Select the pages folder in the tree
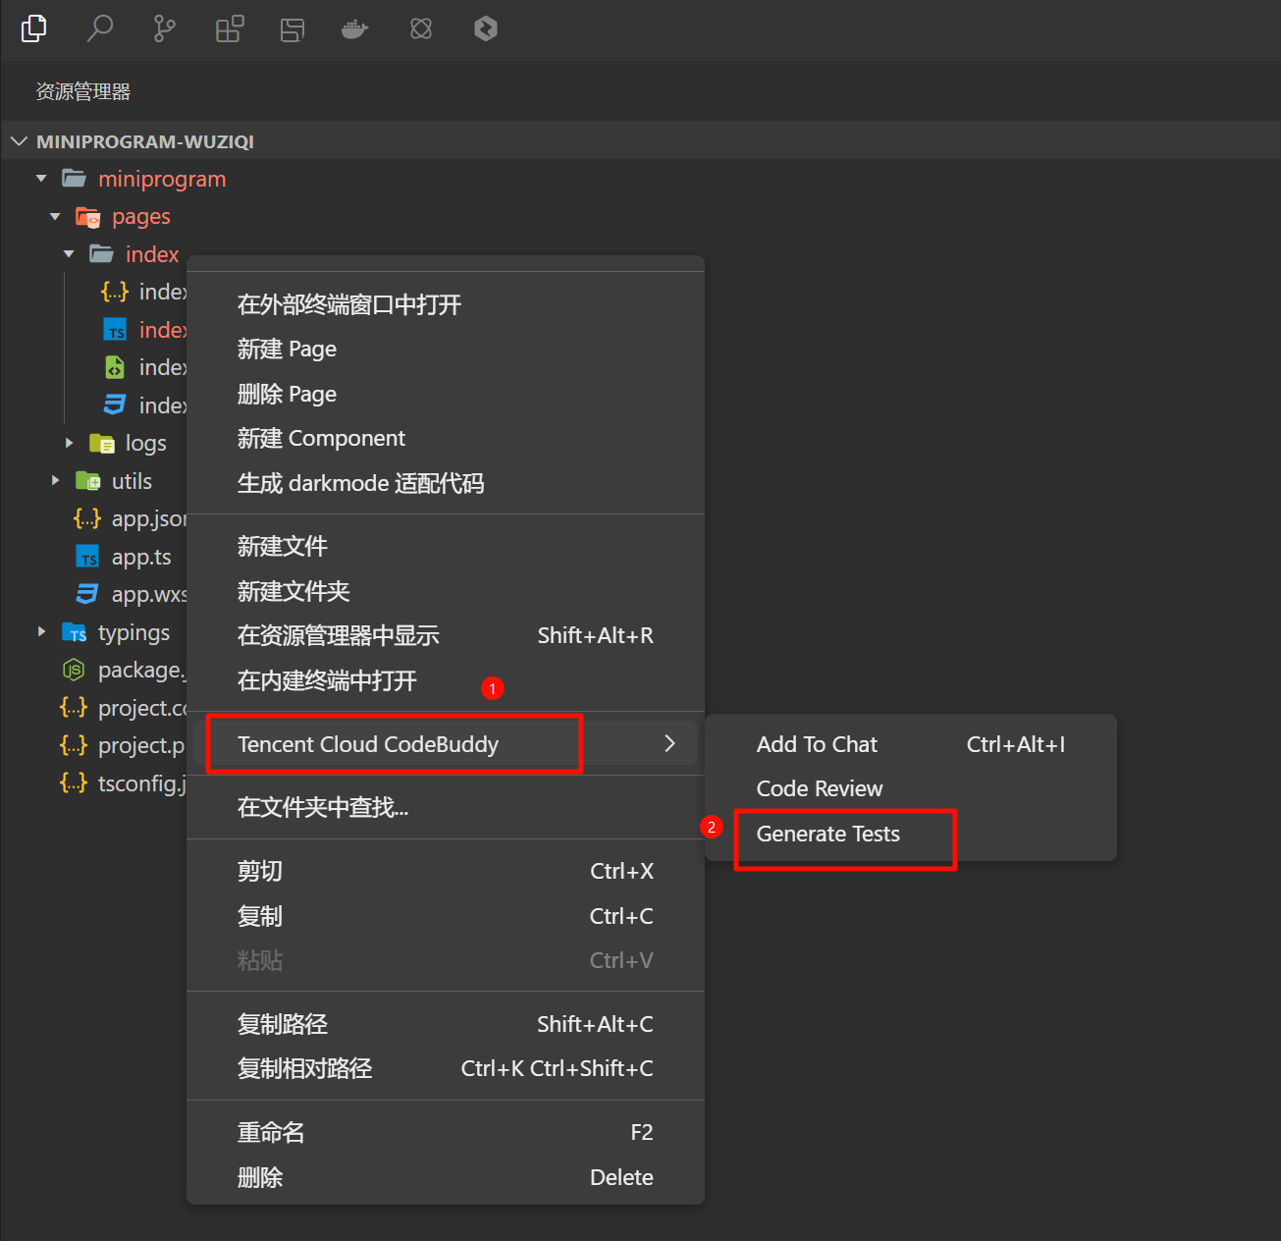The width and height of the screenshot is (1281, 1241). [x=140, y=216]
